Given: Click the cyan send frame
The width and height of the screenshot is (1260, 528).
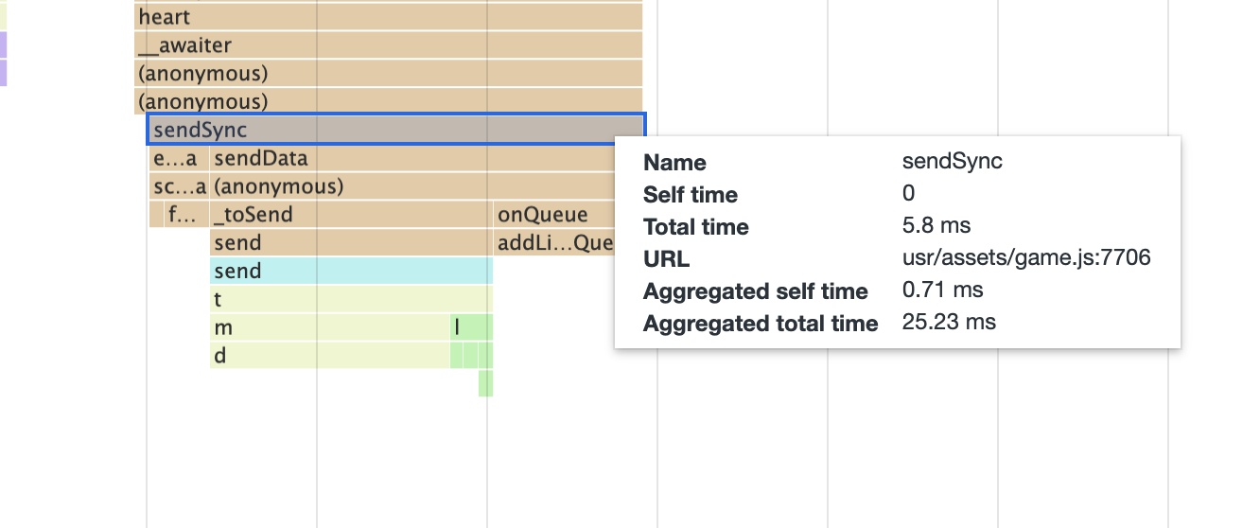Looking at the screenshot, I should tap(351, 272).
